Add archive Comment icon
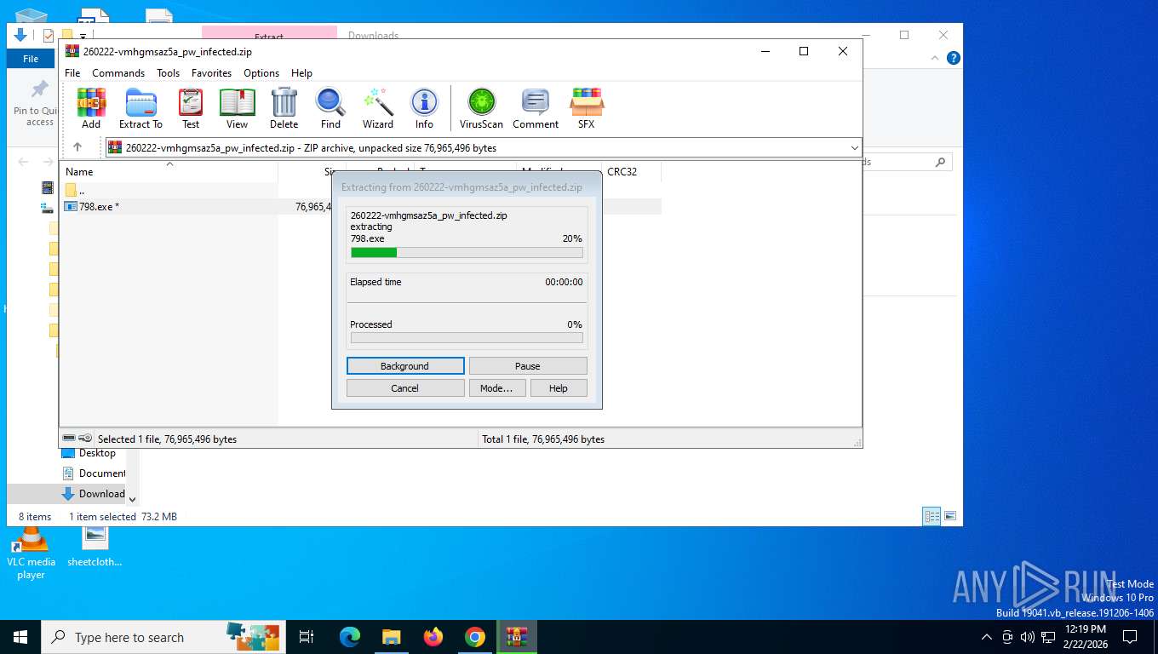 [x=536, y=108]
